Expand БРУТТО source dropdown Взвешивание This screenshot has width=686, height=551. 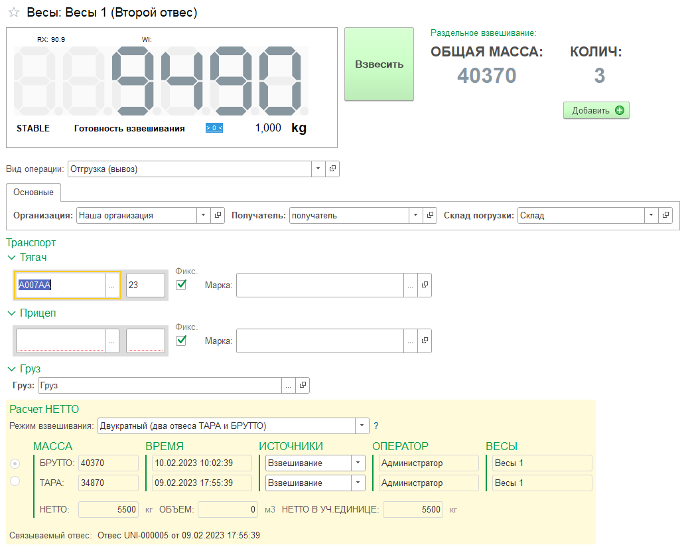pos(358,463)
